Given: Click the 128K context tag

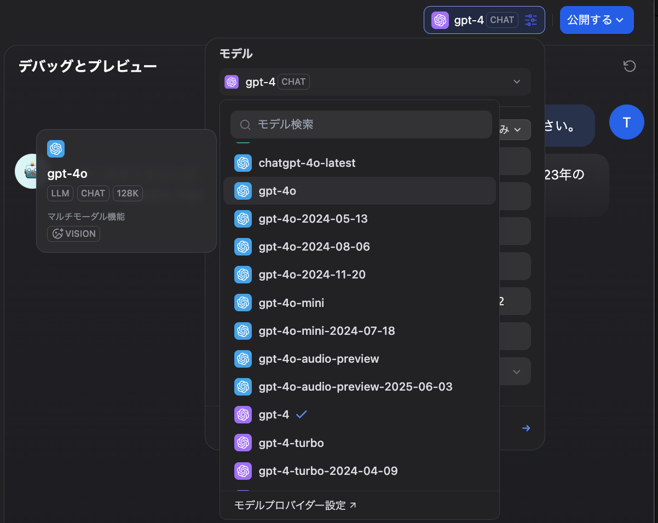Looking at the screenshot, I should click(128, 193).
